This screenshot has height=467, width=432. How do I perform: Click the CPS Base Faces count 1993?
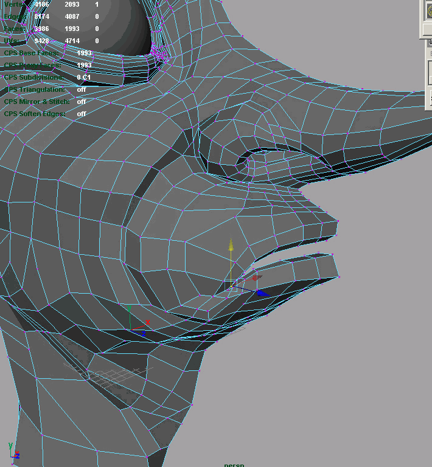click(x=84, y=53)
